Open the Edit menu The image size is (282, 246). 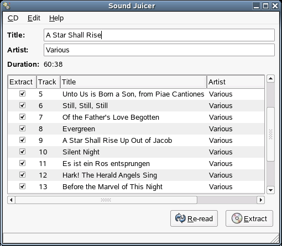[x=34, y=18]
